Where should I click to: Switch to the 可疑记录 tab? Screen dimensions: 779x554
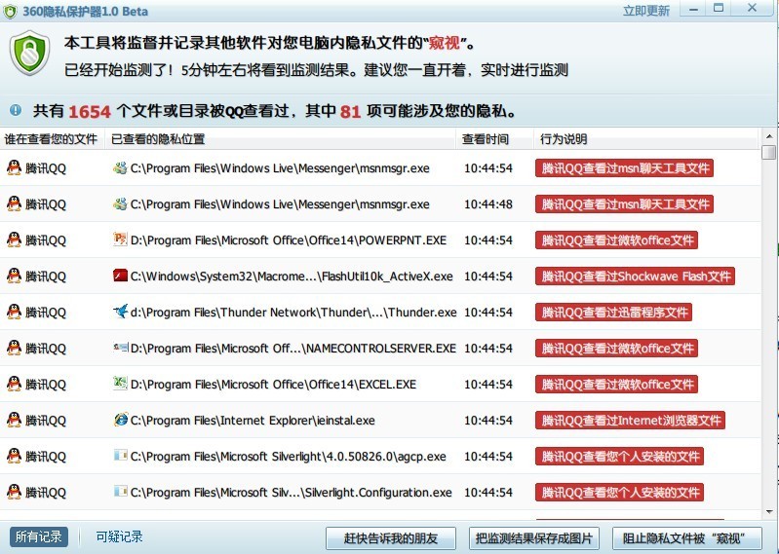coord(119,536)
